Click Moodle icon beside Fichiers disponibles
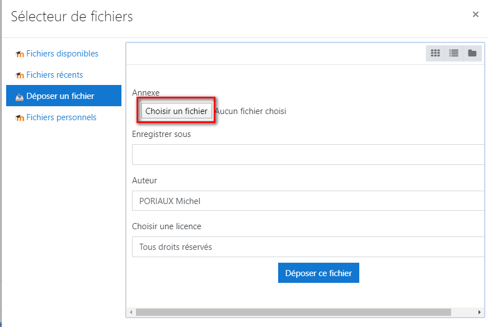Image resolution: width=488 pixels, height=327 pixels. tap(20, 54)
